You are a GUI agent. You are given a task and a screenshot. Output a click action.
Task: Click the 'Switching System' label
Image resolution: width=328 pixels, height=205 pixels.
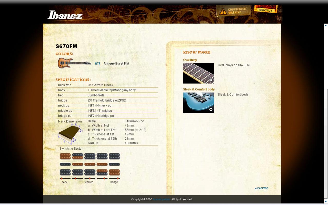coord(72,149)
